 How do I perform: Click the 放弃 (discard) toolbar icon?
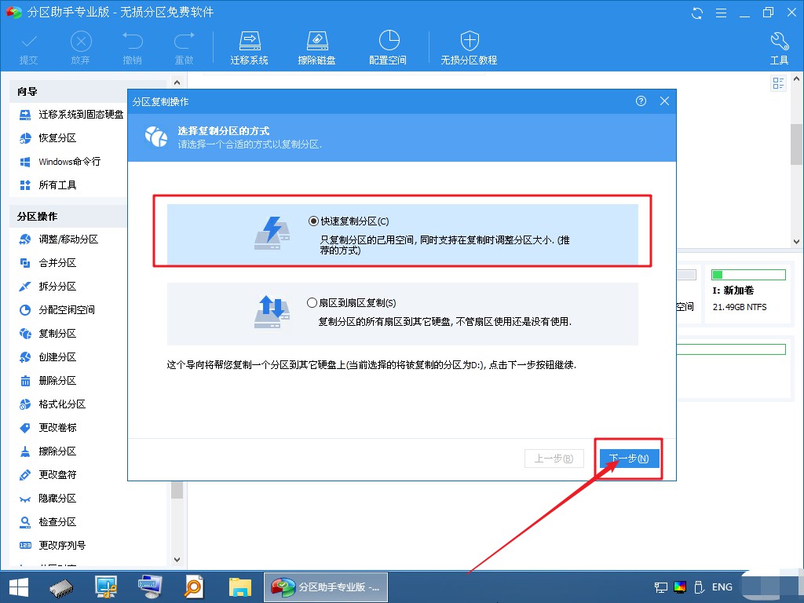[x=81, y=48]
